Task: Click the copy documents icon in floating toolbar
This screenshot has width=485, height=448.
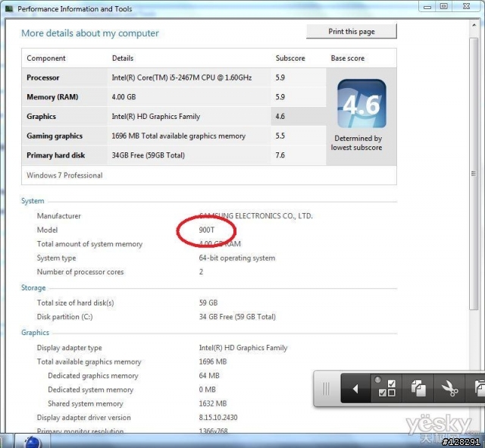Action: click(x=418, y=388)
